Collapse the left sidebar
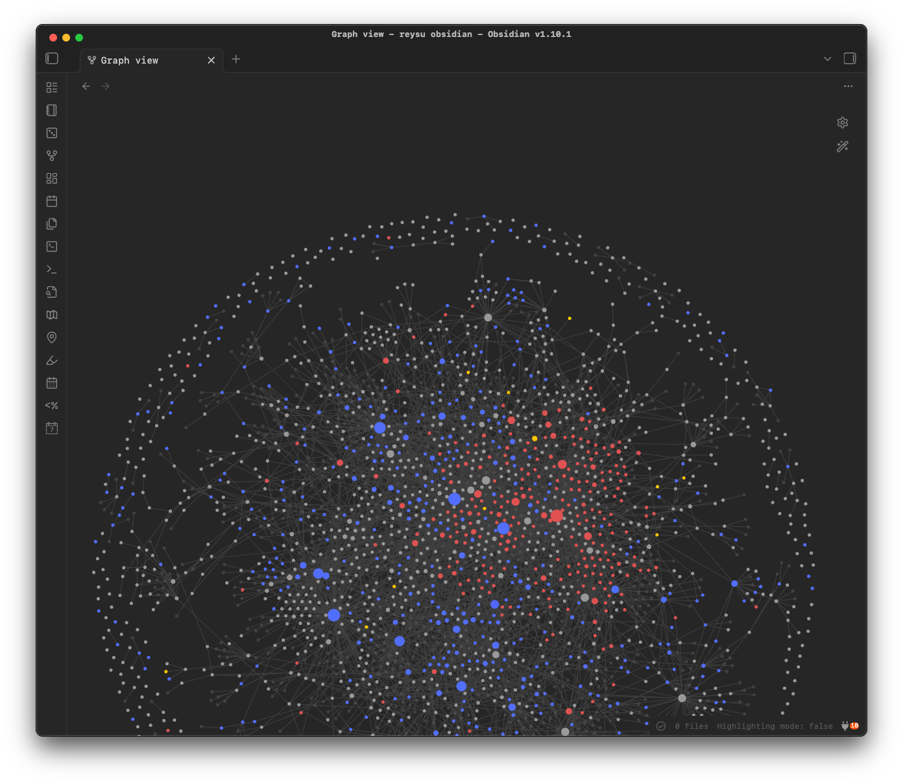The height and width of the screenshot is (784, 903). point(52,58)
